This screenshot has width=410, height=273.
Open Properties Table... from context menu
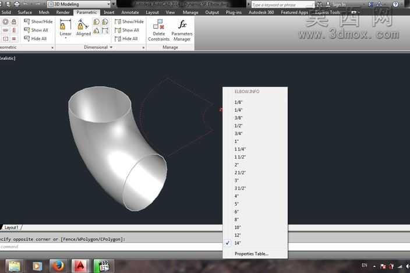(x=255, y=254)
